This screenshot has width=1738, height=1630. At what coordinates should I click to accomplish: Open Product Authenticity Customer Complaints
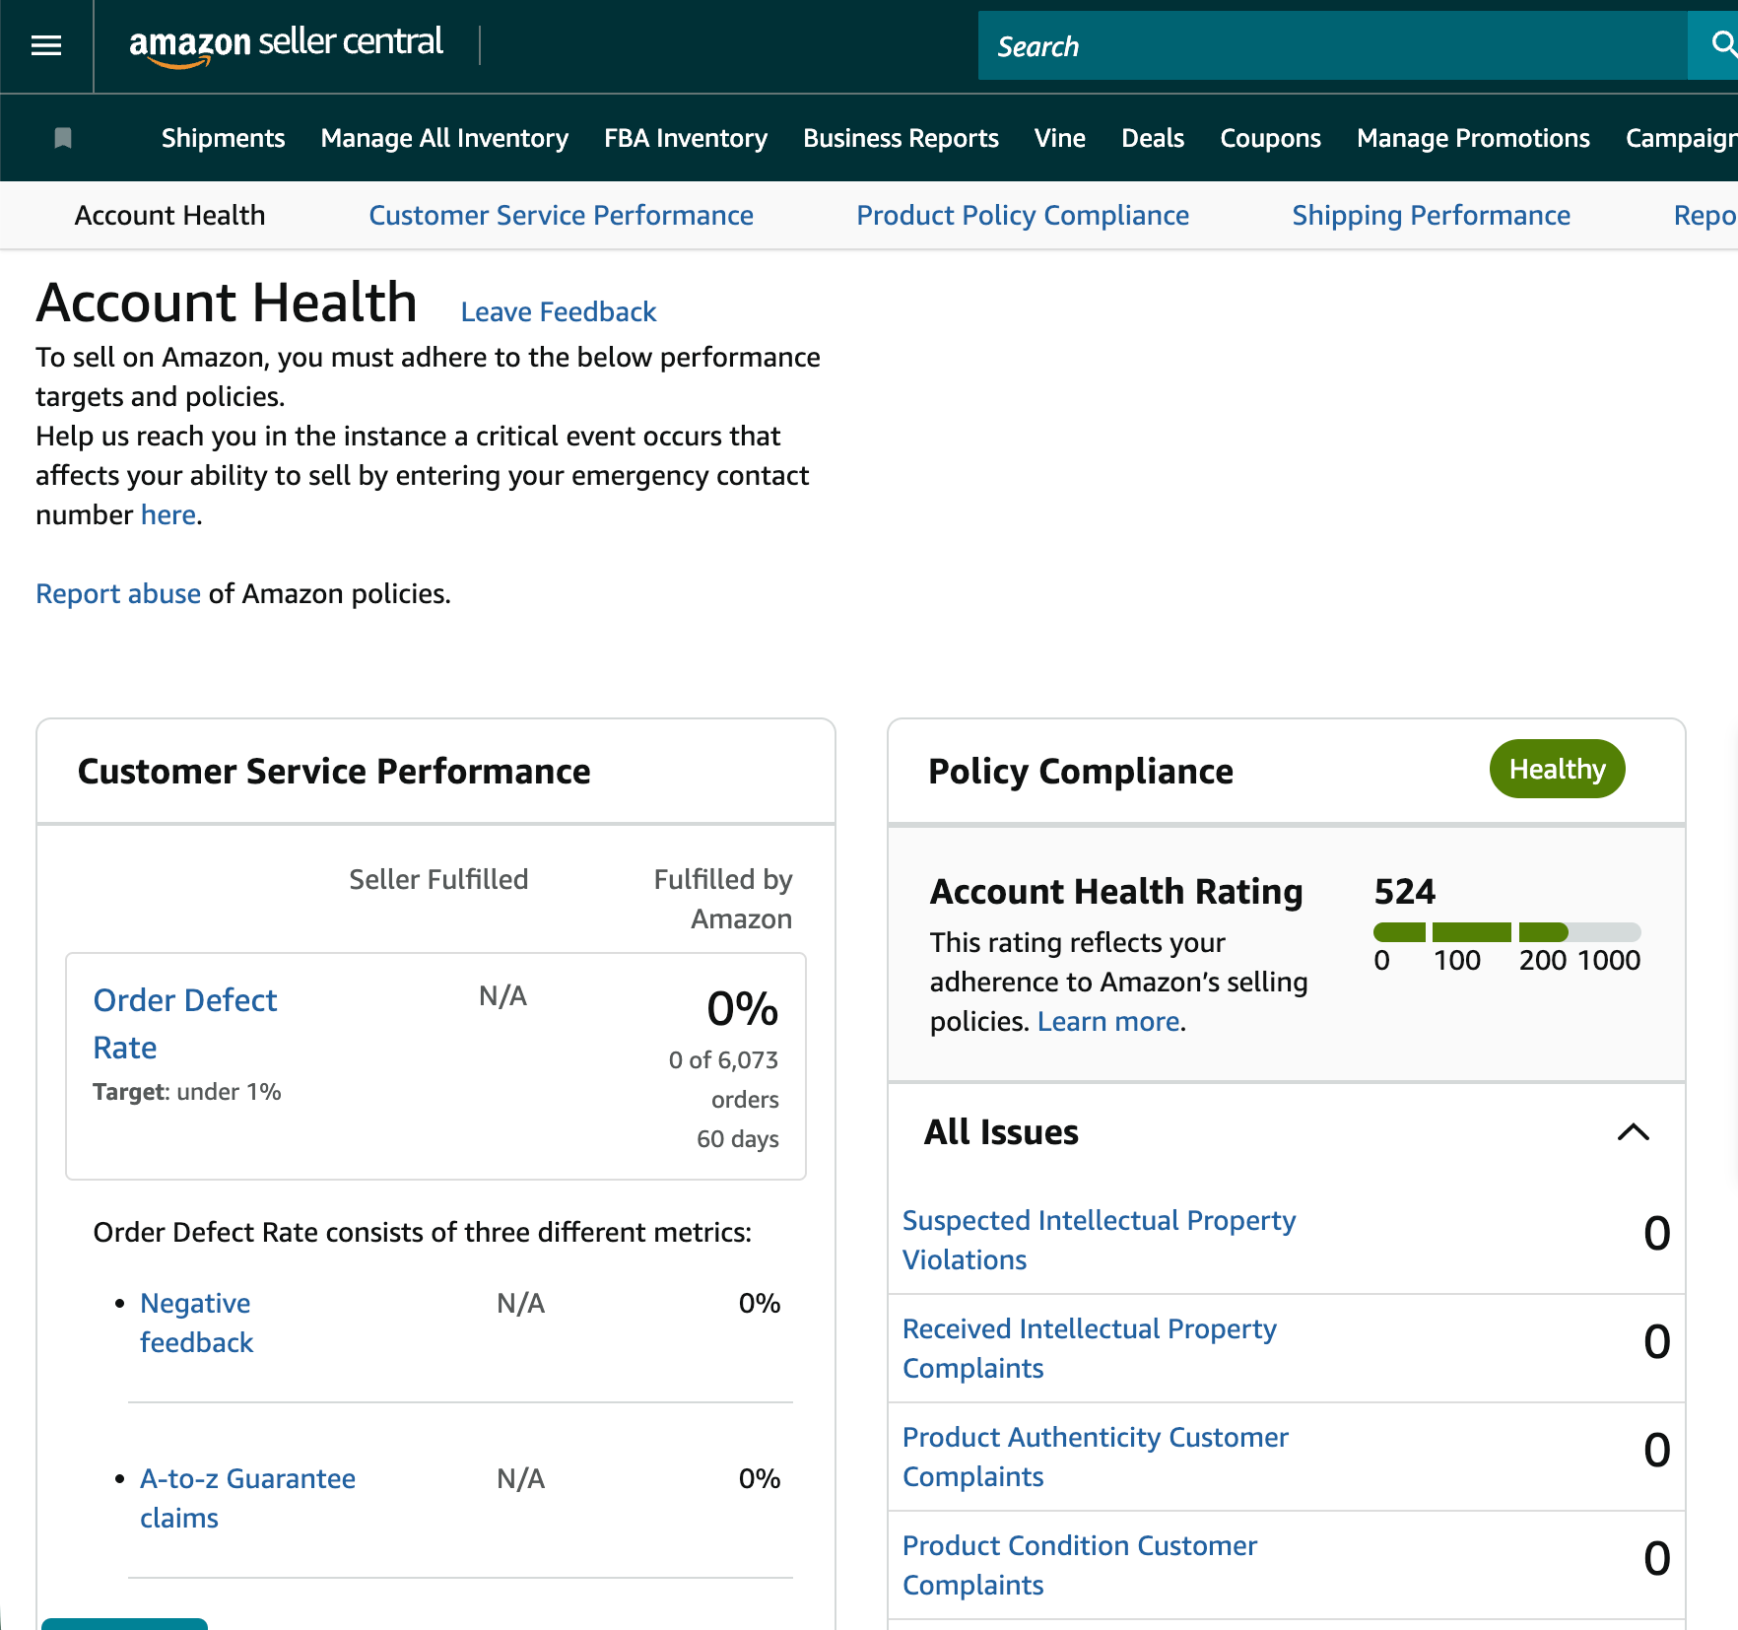point(1095,1457)
